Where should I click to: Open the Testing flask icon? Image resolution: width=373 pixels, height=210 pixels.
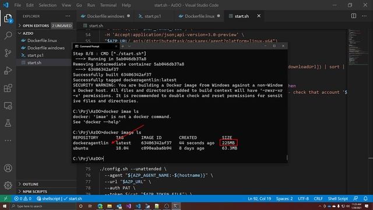coord(8,123)
